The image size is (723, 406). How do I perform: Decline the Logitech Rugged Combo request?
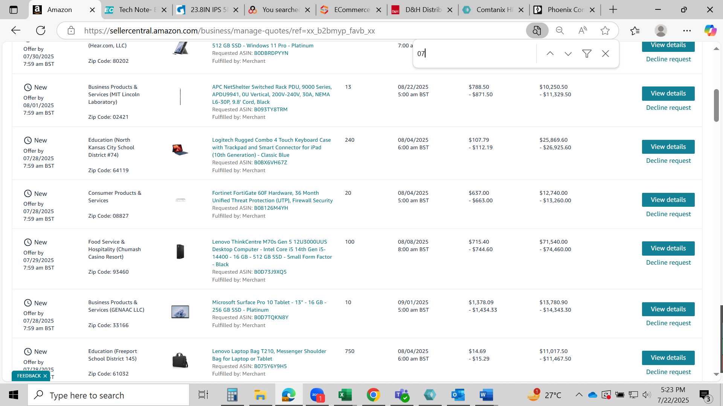point(668,161)
